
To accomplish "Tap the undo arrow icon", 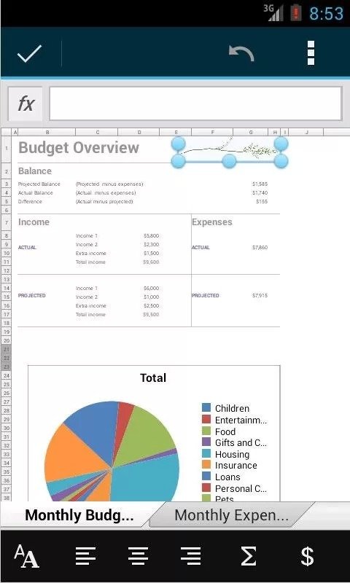I will [x=241, y=53].
